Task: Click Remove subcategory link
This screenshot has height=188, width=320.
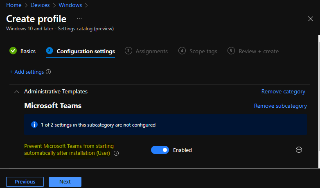Action: (x=280, y=106)
